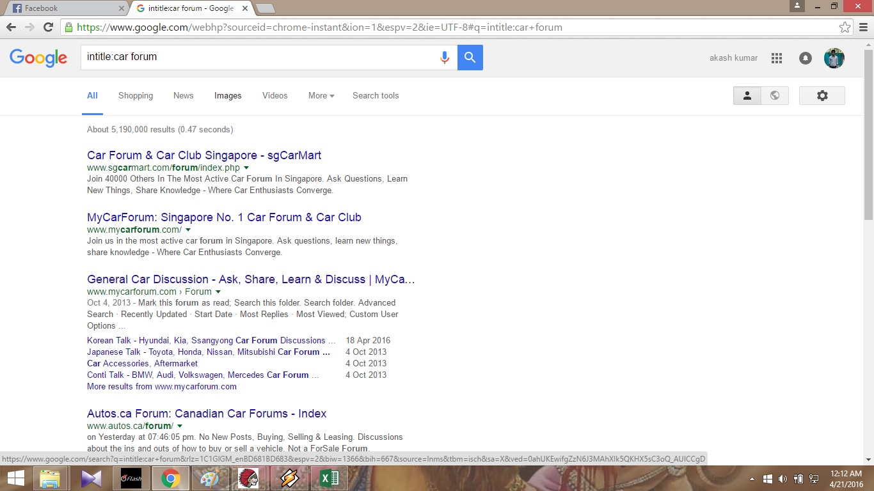The height and width of the screenshot is (491, 874).
Task: Go back with browser back arrow
Action: coord(11,27)
